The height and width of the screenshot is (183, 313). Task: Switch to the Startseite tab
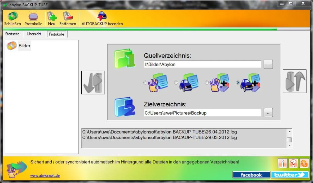12,34
